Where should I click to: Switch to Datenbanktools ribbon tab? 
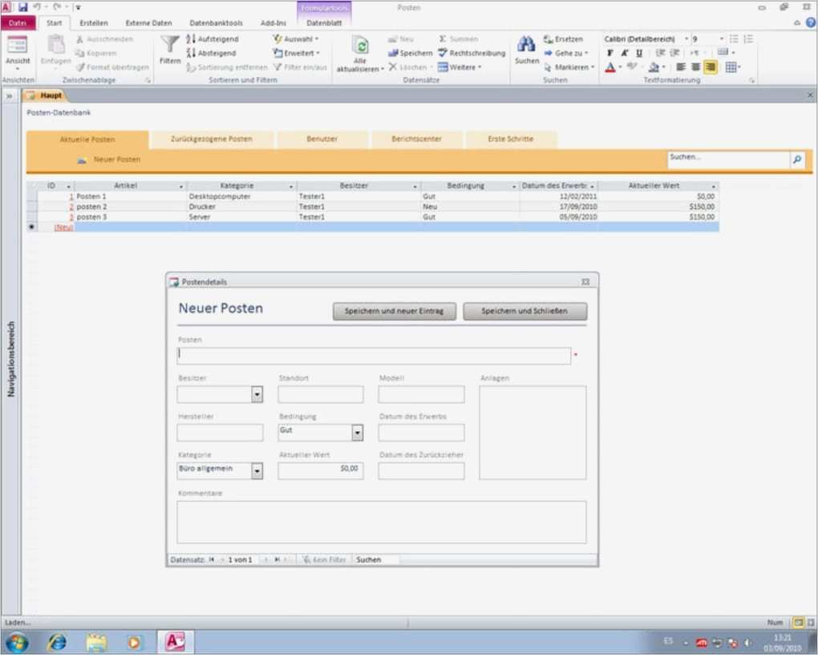pos(216,23)
